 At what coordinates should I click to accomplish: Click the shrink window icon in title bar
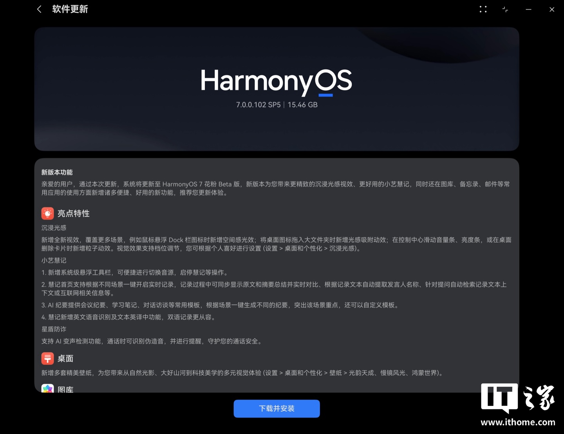[505, 9]
